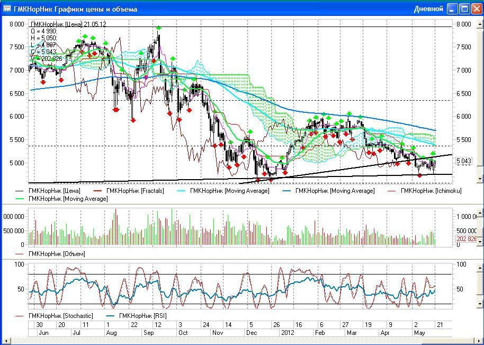
Task: Click the boxed volume label 202 826
Action: pos(467,239)
